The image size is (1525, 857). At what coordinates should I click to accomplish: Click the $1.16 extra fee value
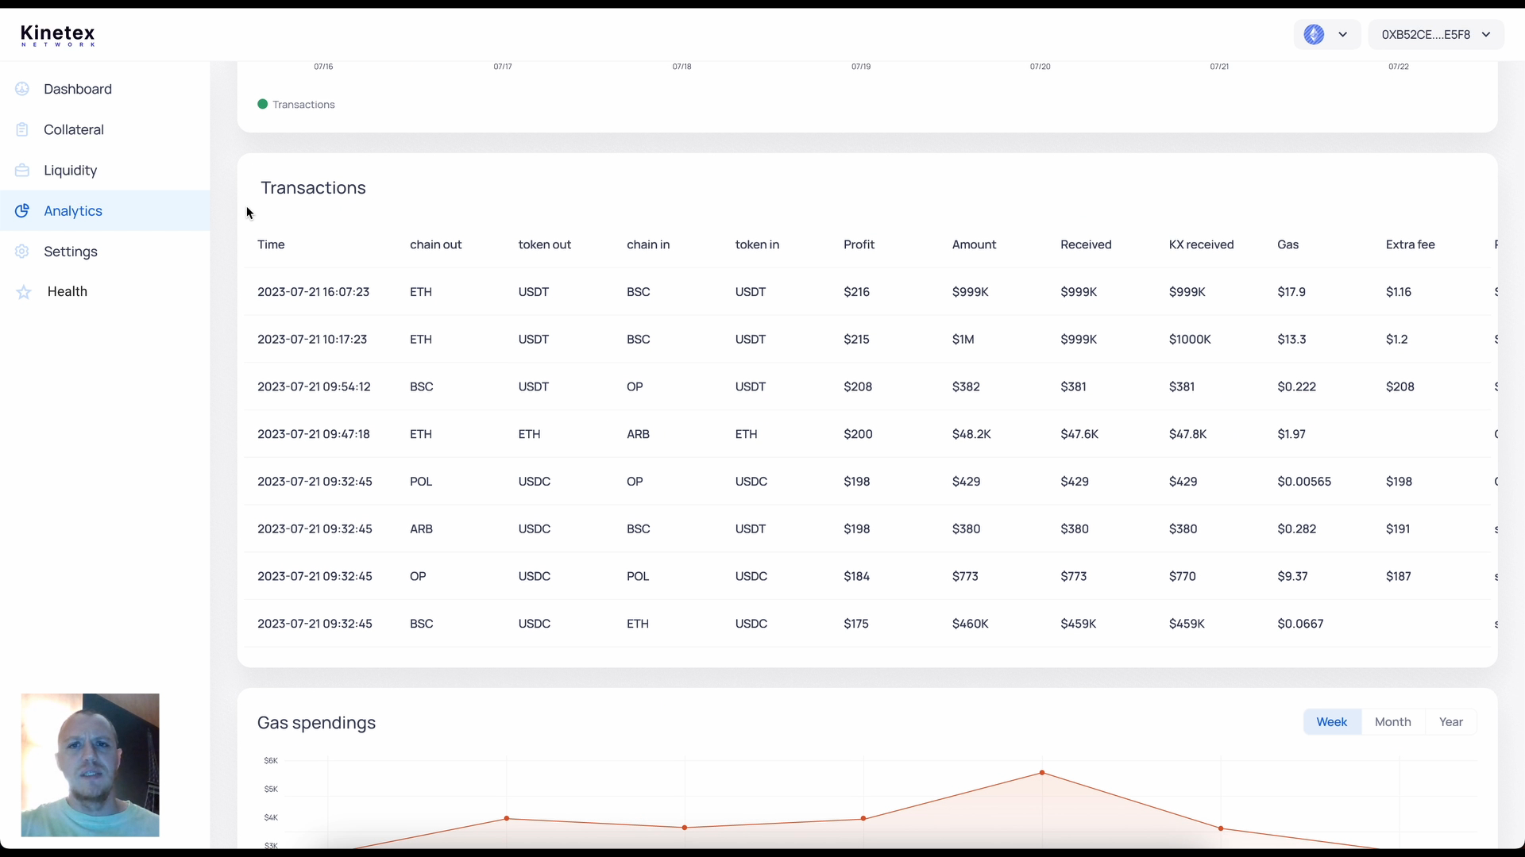(1399, 292)
